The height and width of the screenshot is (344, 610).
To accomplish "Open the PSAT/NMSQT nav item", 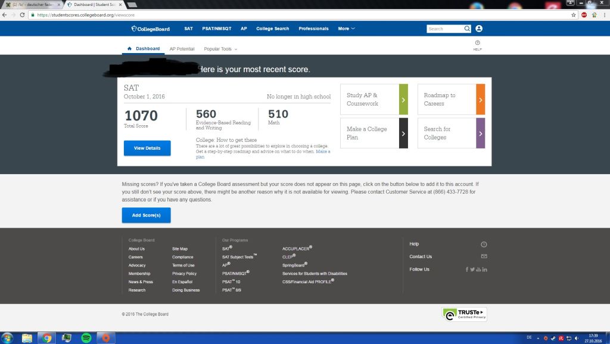I will pyautogui.click(x=217, y=29).
